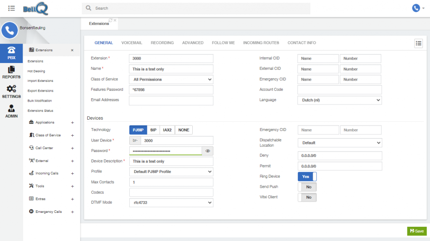Screen dimensions: 430x241
Task: Open the PBX section
Action: (x=11, y=53)
